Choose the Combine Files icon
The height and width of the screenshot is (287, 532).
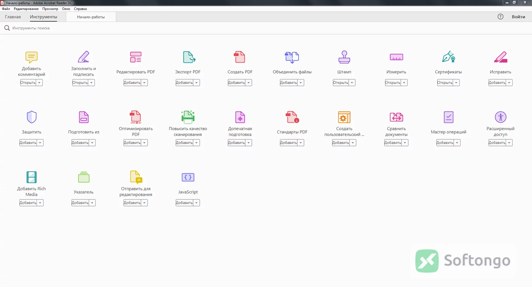pyautogui.click(x=292, y=57)
